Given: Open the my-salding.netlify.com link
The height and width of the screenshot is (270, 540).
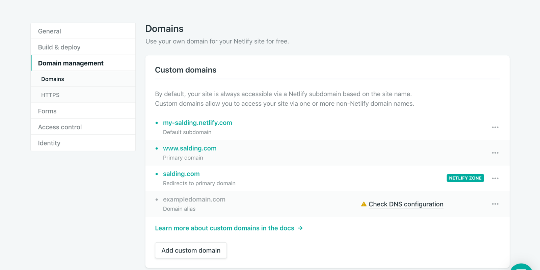Looking at the screenshot, I should point(197,123).
